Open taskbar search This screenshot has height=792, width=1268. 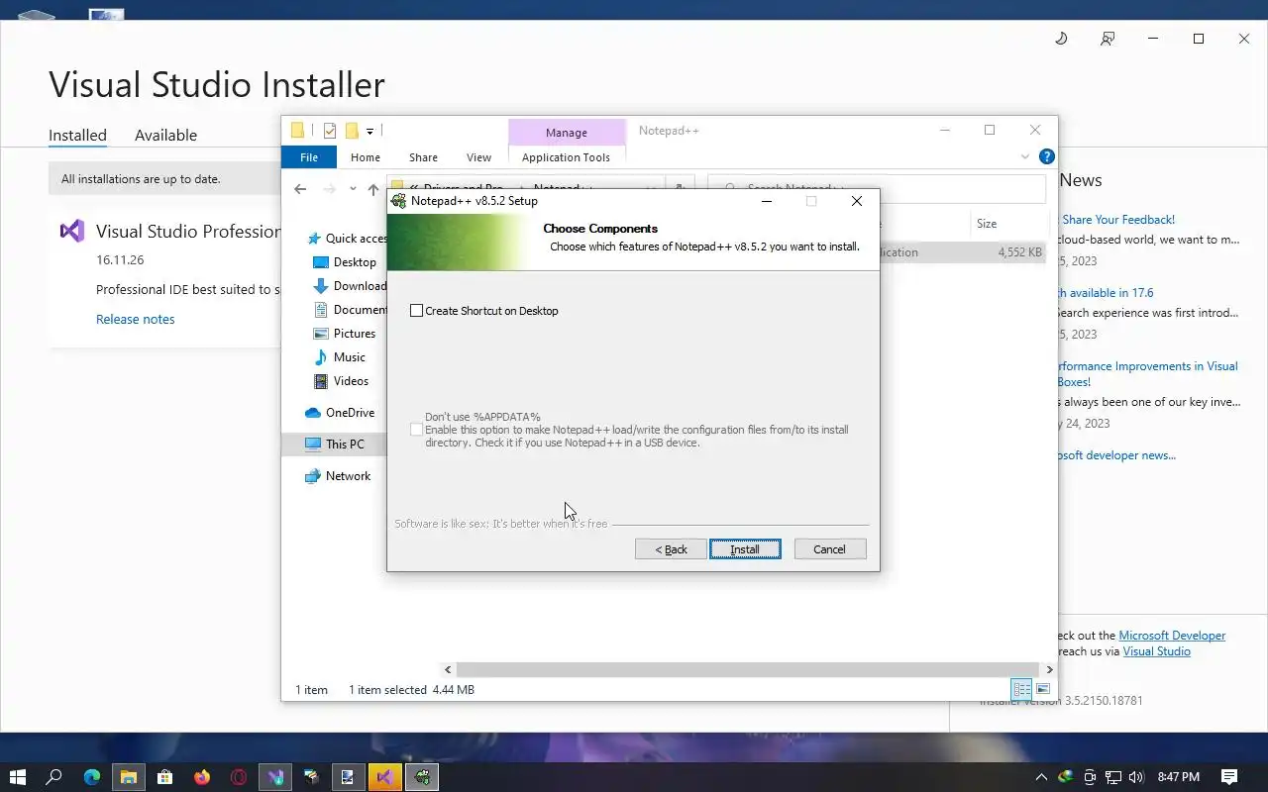point(54,777)
